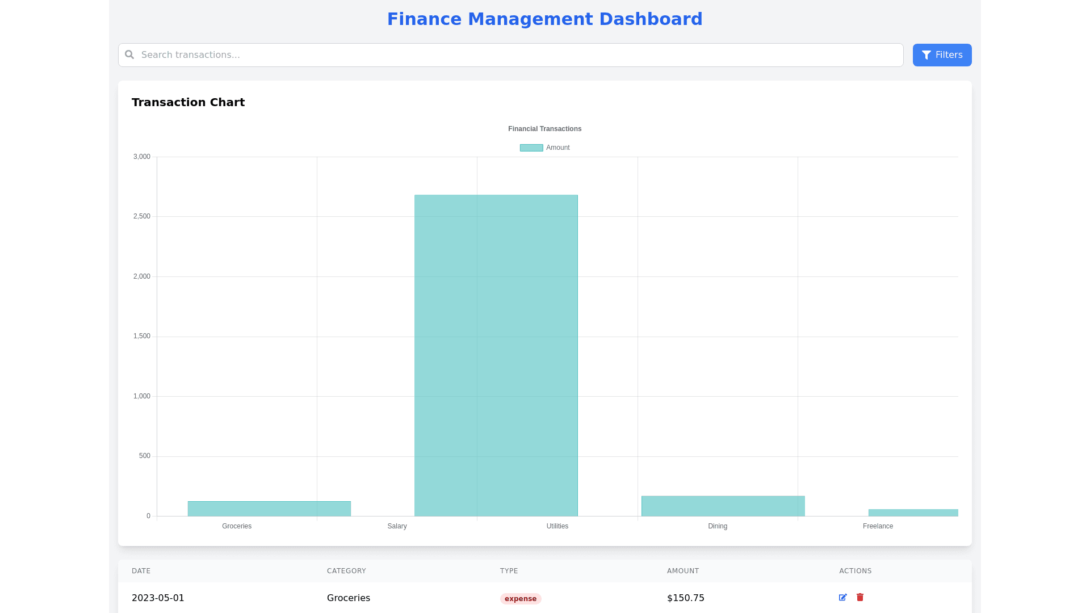
Task: Click the Date column header
Action: tap(141, 571)
